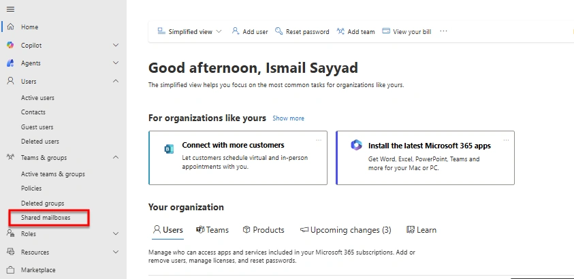Open Active teams & groups page
Viewport: 574px width, 279px height.
click(x=53, y=174)
